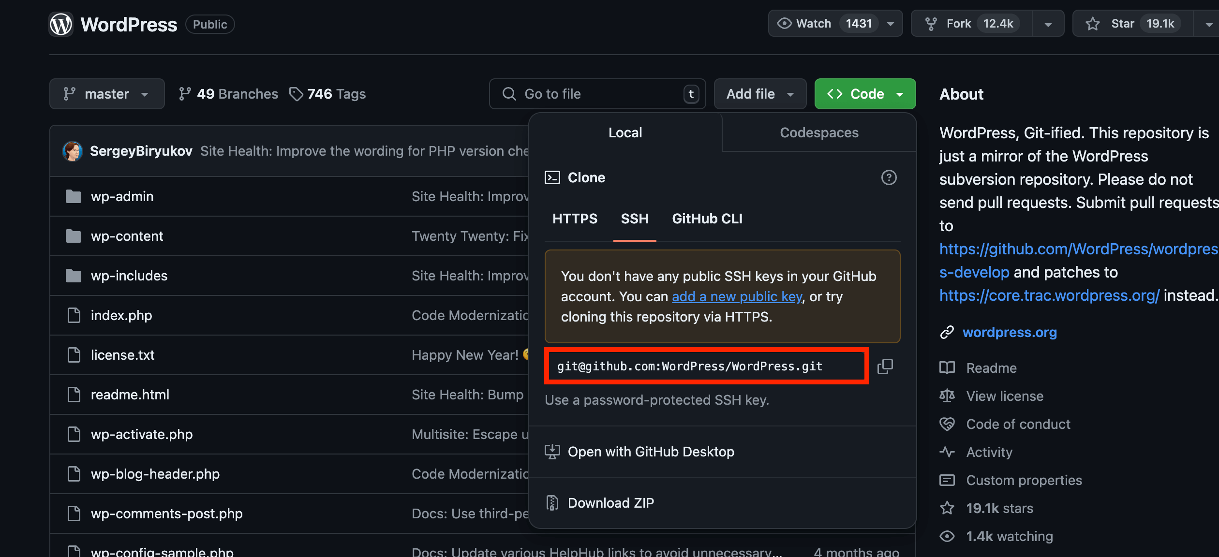Switch to the Codespaces tab

tap(819, 132)
